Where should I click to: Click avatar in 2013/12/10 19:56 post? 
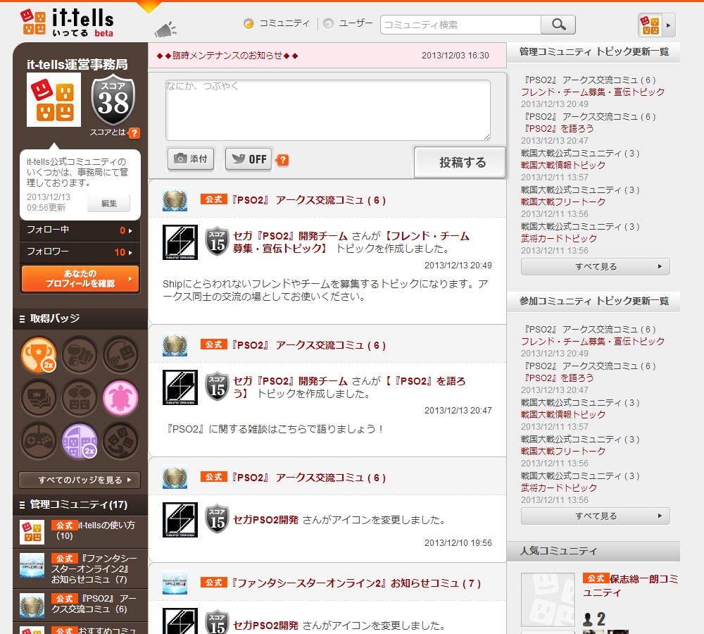click(x=180, y=520)
